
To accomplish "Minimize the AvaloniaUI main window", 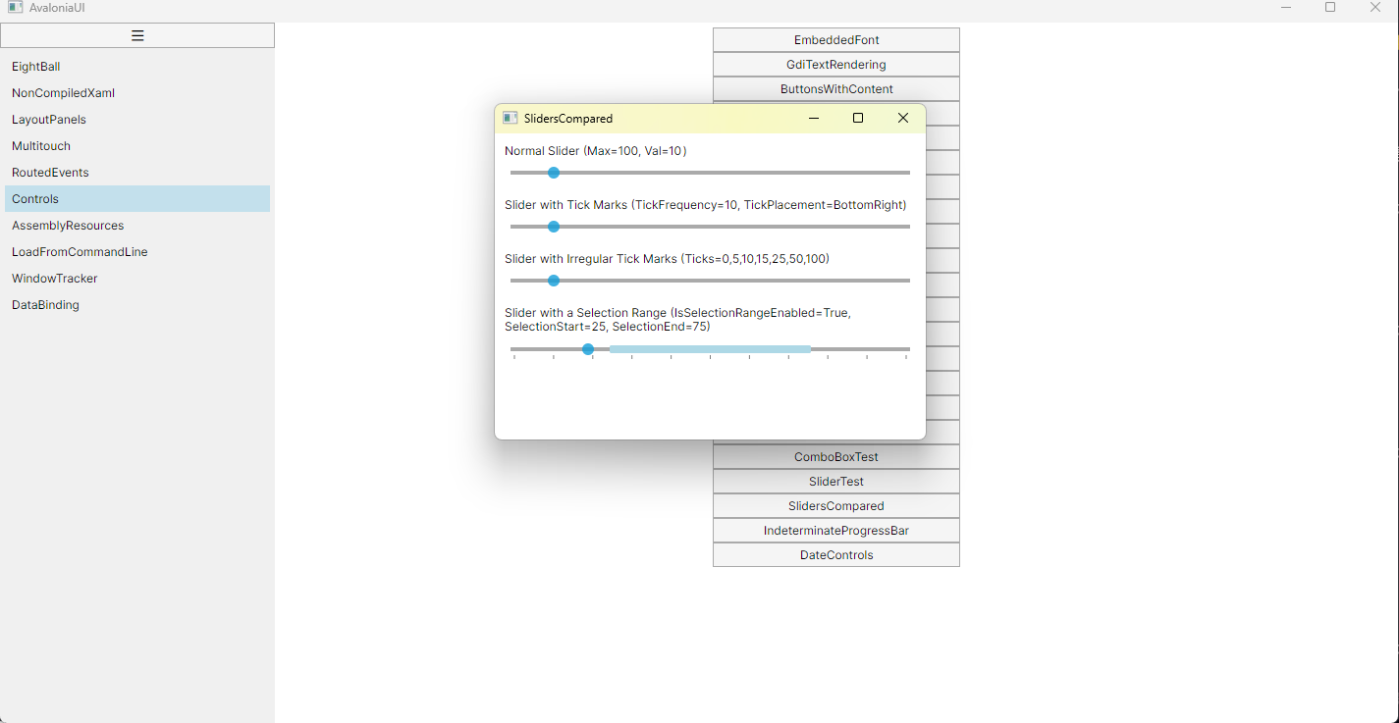I will tap(1286, 7).
